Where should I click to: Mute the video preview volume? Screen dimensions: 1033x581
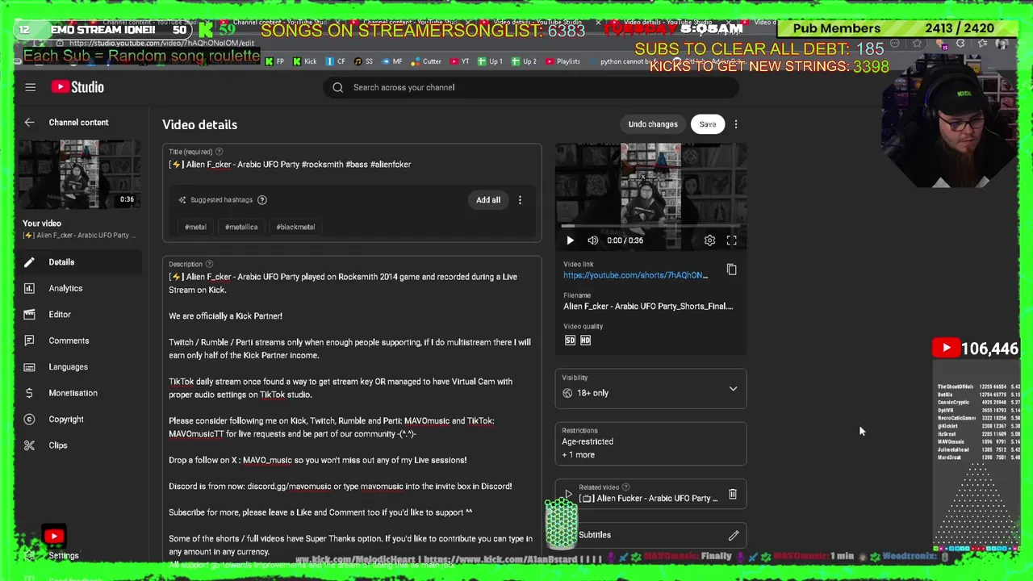point(593,240)
